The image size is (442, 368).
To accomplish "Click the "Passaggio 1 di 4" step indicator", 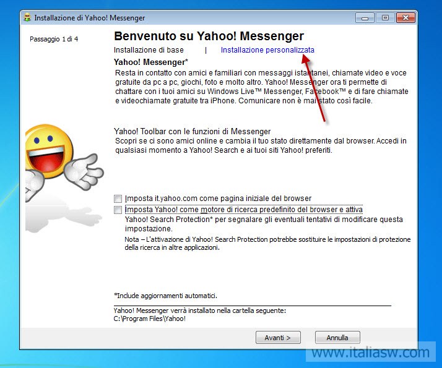I will (54, 39).
